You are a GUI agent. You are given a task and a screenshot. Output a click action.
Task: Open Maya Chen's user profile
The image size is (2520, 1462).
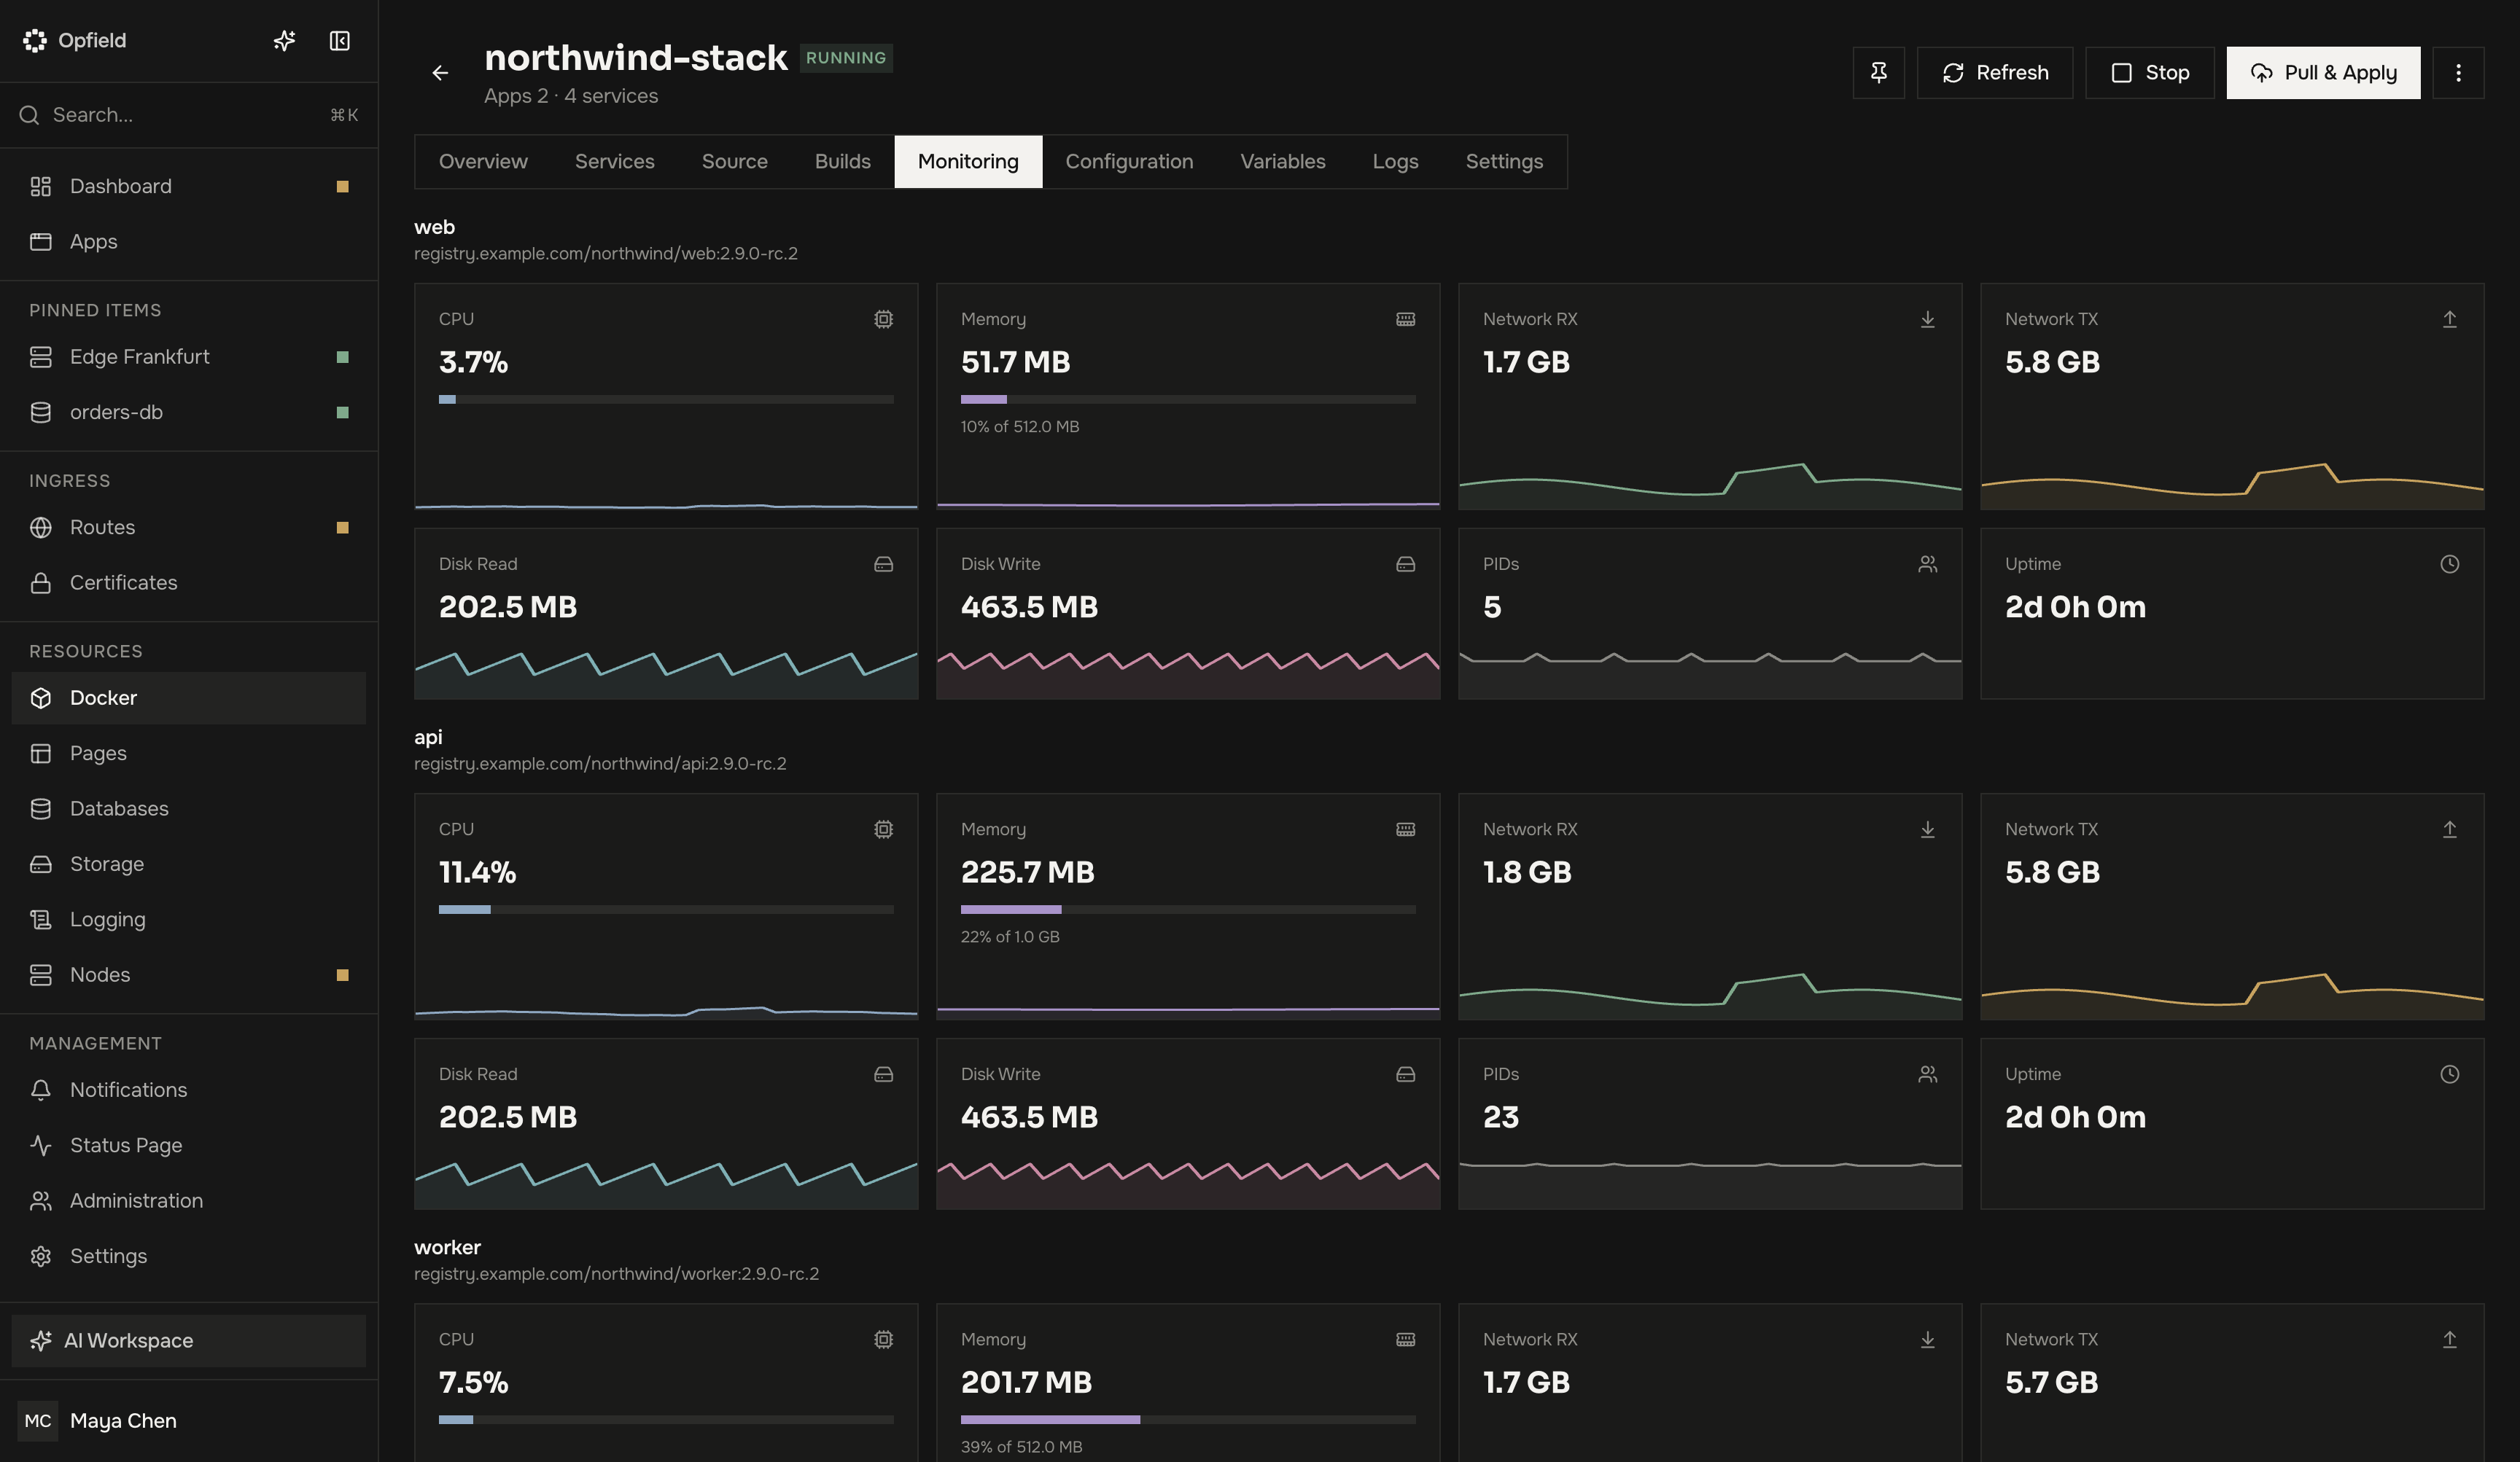(x=189, y=1421)
